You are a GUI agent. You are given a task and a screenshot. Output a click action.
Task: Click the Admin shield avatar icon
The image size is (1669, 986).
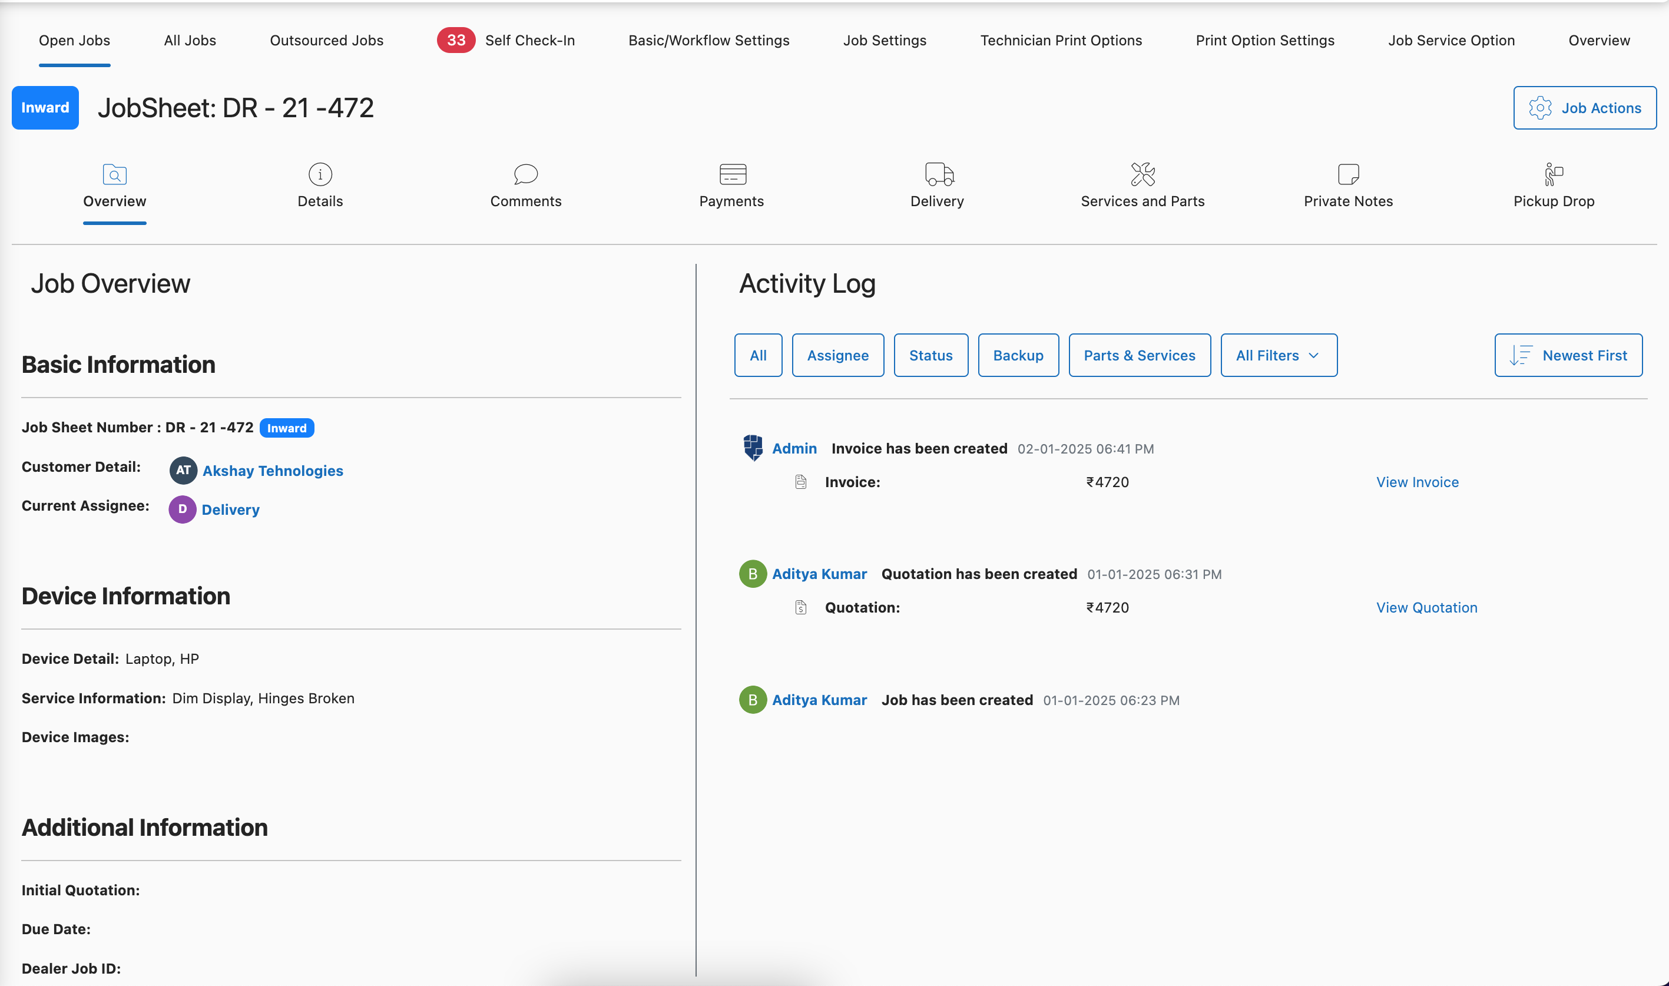click(753, 448)
